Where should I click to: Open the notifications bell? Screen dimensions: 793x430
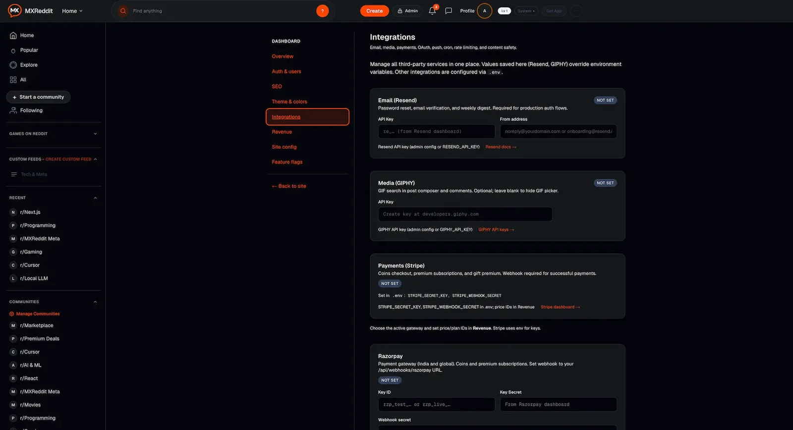432,11
